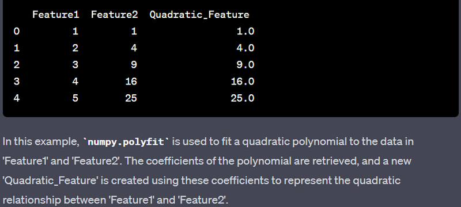Click the Quadratic_Feature value 9.0

tap(245, 64)
